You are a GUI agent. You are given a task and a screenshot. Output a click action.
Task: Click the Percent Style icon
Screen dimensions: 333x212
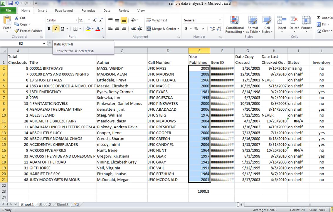click(196, 29)
